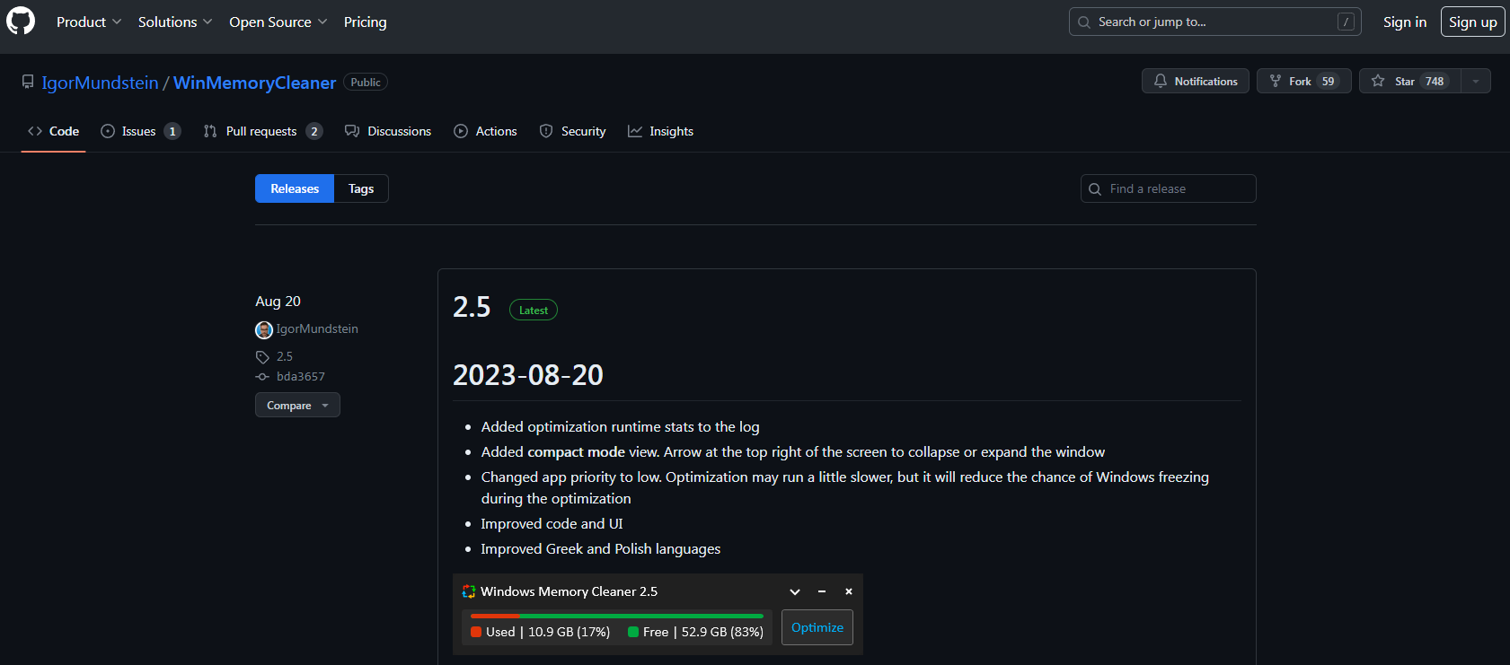Click the star count 748
The image size is (1510, 665).
coord(1435,81)
